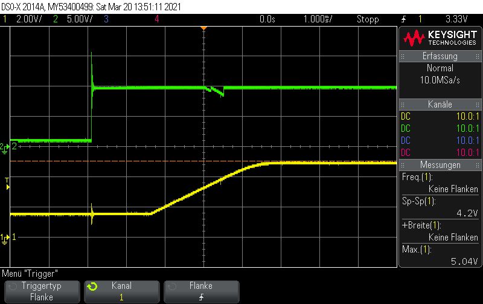Click the Erfassung panel header

[x=440, y=56]
